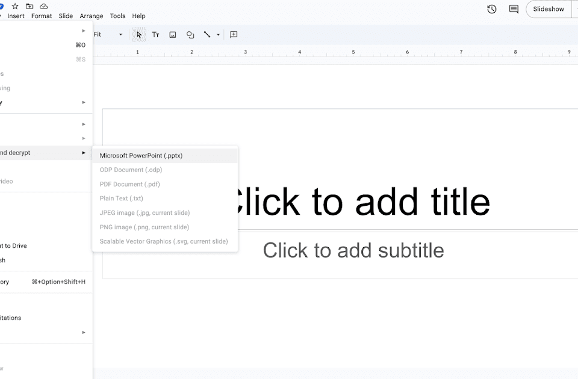Select the cursor arrow tool
Image resolution: width=578 pixels, height=379 pixels.
click(139, 35)
